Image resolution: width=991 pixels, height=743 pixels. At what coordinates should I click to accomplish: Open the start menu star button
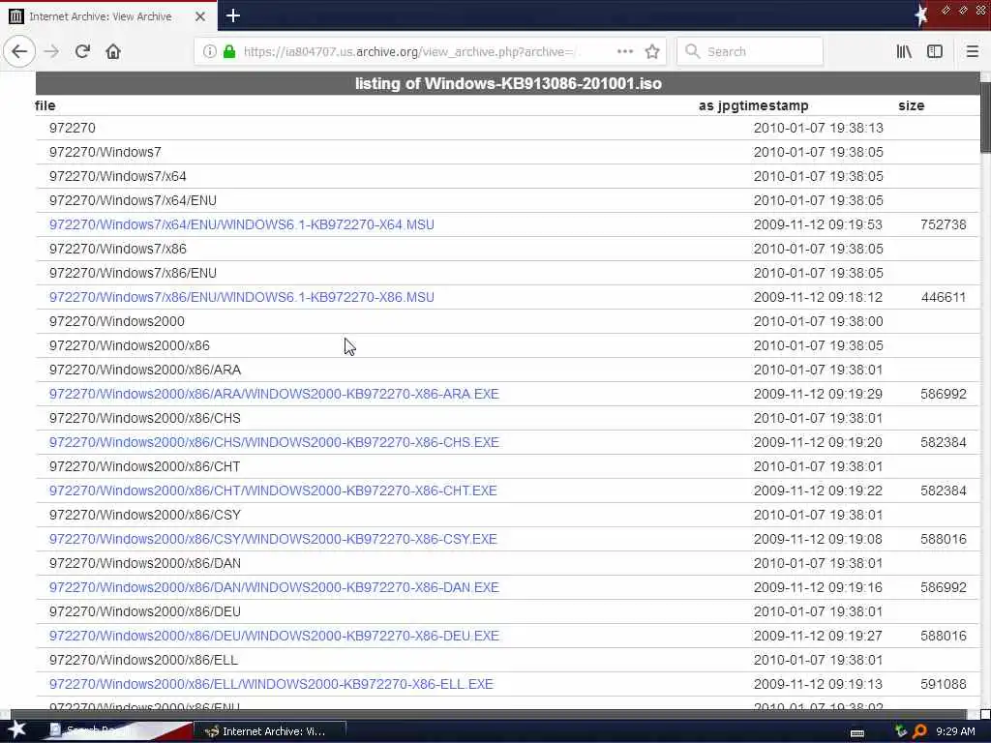17,729
